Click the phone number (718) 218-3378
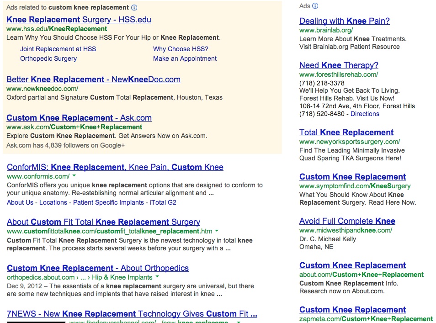This screenshot has height=323, width=436. pyautogui.click(x=322, y=83)
